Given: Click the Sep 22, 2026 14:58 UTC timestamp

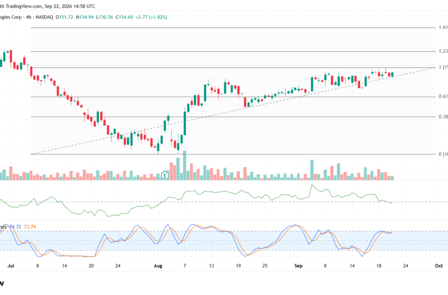Looking at the screenshot, I should 70,6.
